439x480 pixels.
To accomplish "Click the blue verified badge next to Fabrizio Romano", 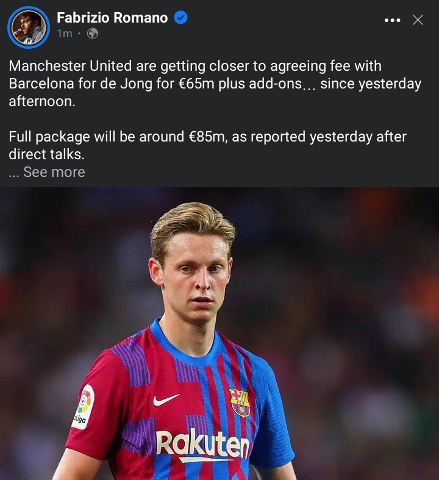I will tap(181, 18).
